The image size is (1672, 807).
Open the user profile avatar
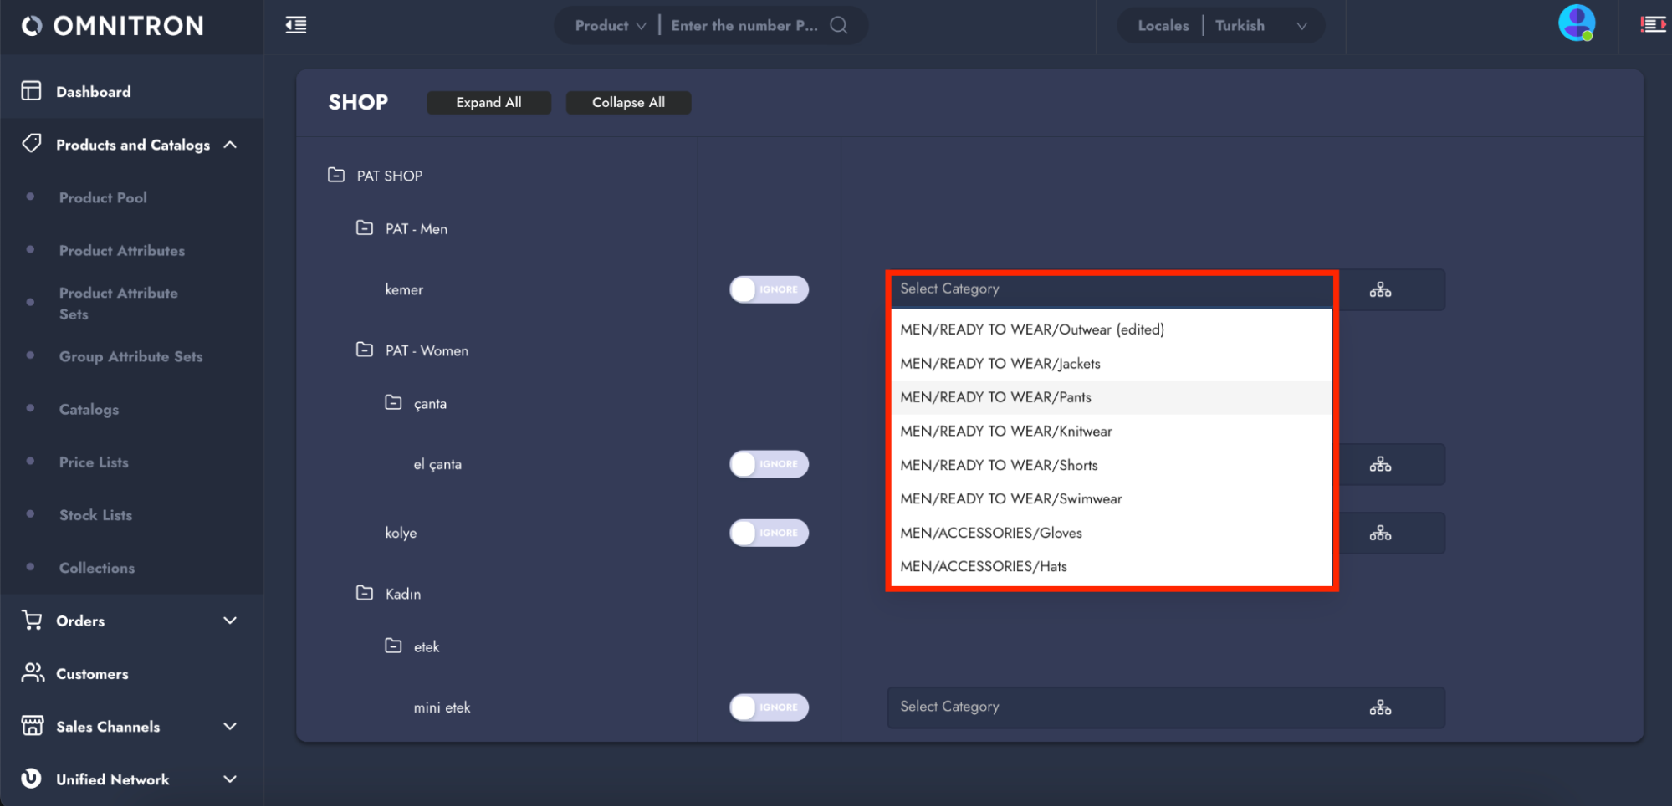[1576, 23]
